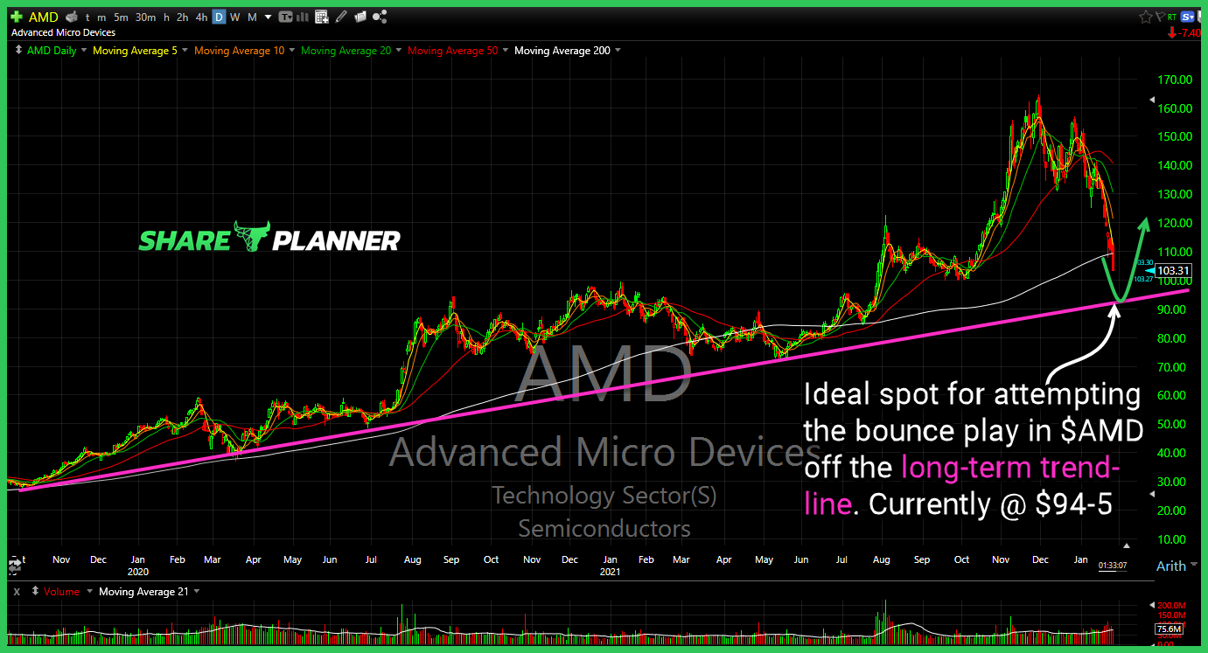Click the AMD ticker symbol field

click(x=43, y=17)
